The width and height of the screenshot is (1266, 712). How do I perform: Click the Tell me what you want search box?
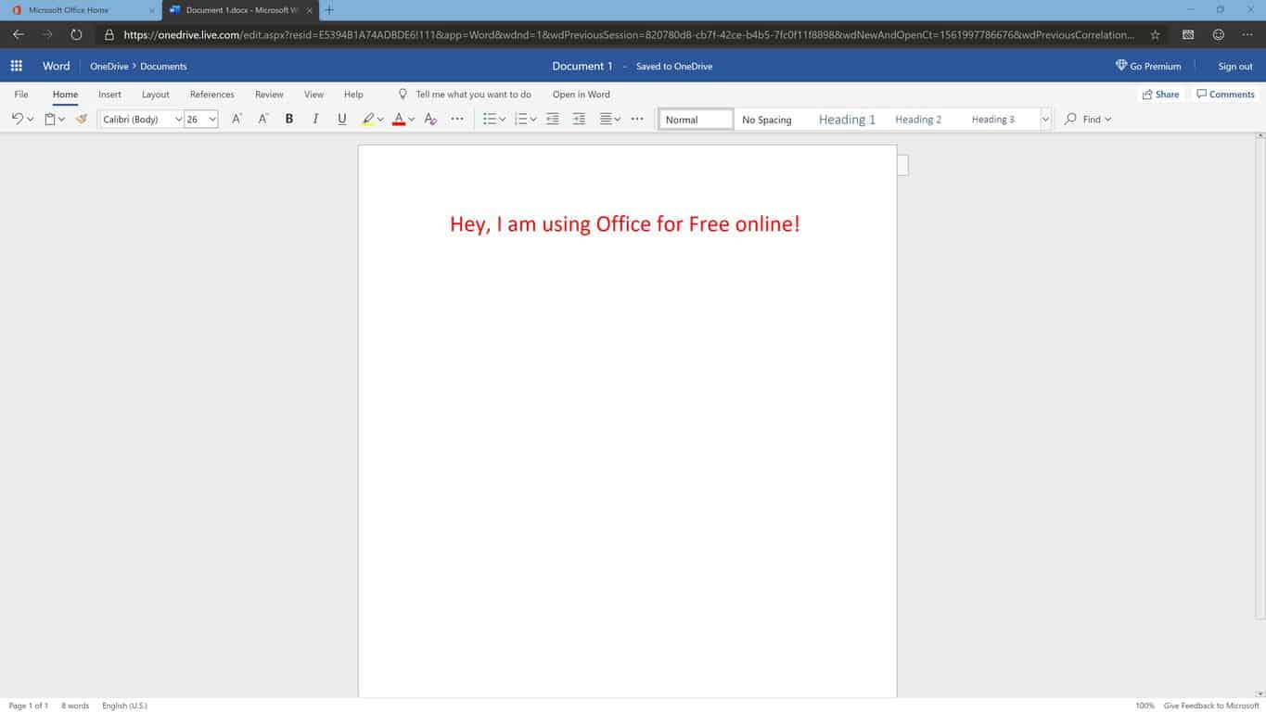point(473,94)
